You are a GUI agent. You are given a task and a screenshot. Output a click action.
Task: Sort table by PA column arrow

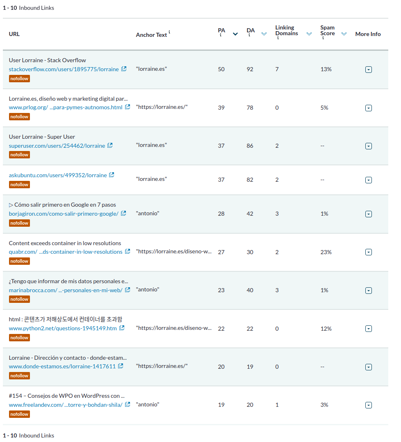tap(235, 34)
